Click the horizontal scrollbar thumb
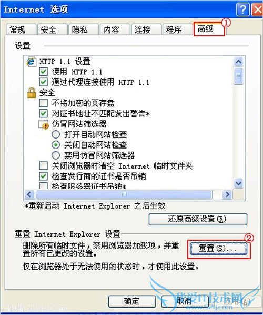 pos(124,194)
